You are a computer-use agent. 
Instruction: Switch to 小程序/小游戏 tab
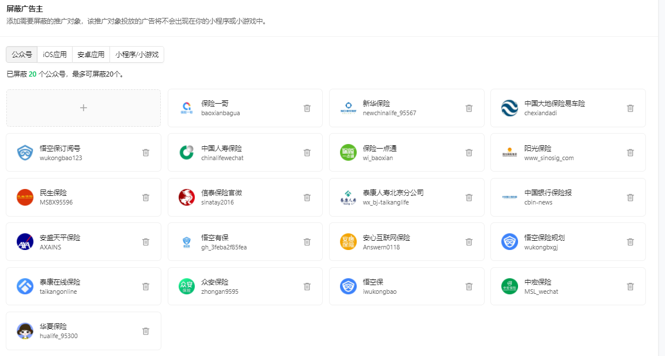pos(137,55)
